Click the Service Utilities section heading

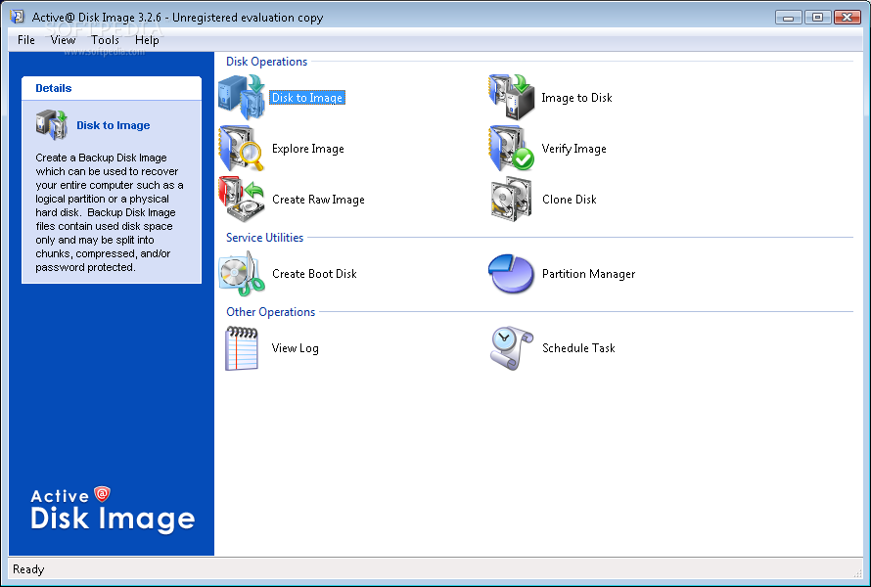(x=264, y=238)
